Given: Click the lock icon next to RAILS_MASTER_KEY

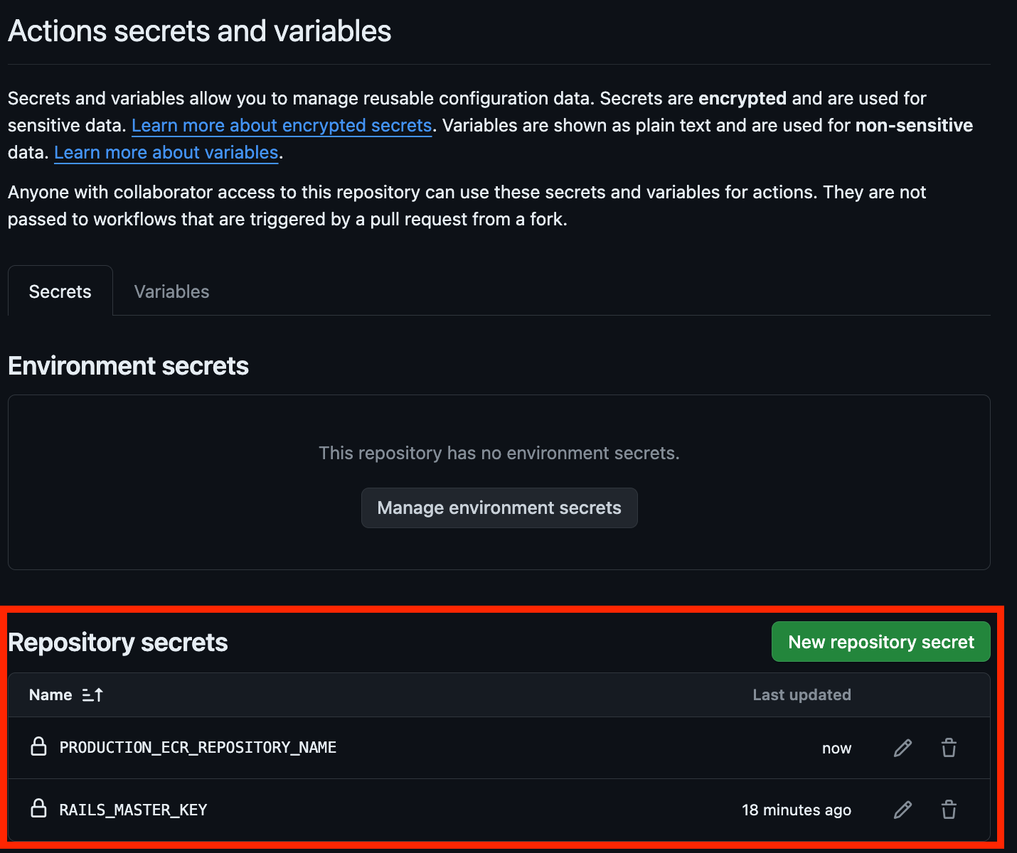Looking at the screenshot, I should pyautogui.click(x=39, y=809).
